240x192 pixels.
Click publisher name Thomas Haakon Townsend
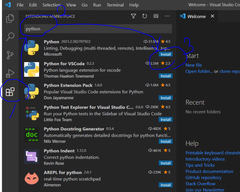[x=69, y=76]
